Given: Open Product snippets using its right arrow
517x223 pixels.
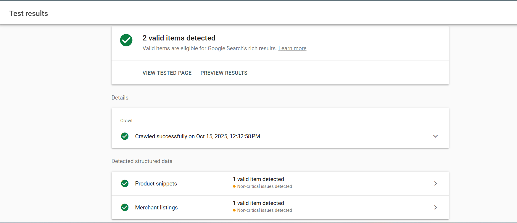Looking at the screenshot, I should (x=435, y=183).
